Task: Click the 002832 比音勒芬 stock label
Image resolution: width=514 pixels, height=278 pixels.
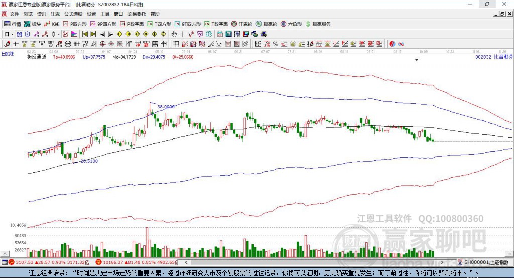Action: 494,57
